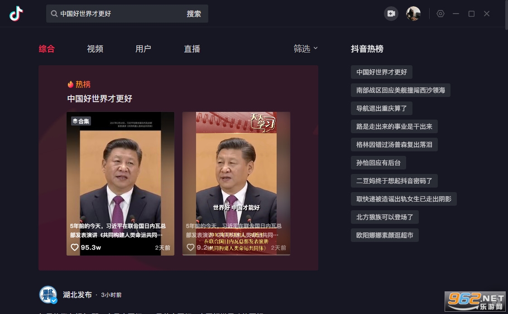Click the 3小时前 post timestamp
Image resolution: width=508 pixels, height=314 pixels.
pos(111,295)
